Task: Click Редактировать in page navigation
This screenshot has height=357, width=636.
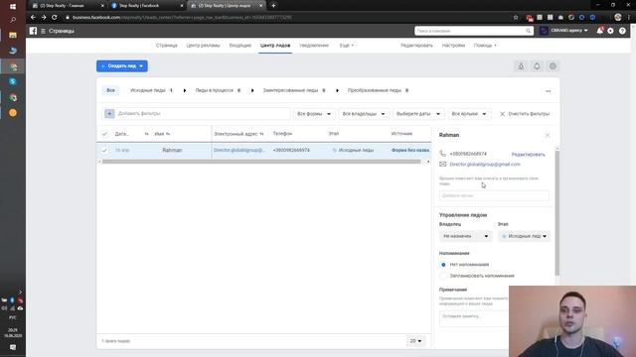Action: (x=416, y=46)
